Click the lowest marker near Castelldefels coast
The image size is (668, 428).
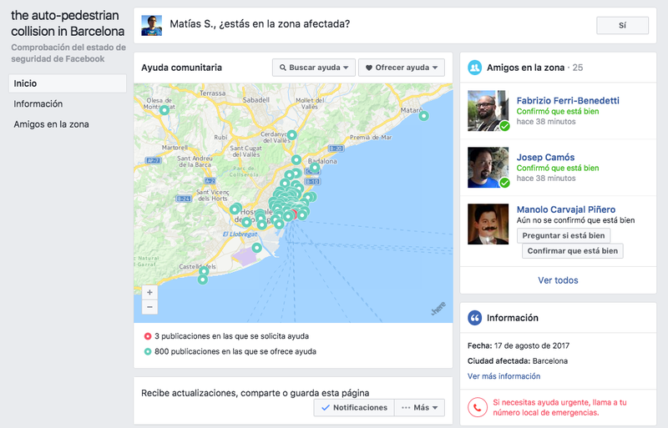tap(203, 279)
